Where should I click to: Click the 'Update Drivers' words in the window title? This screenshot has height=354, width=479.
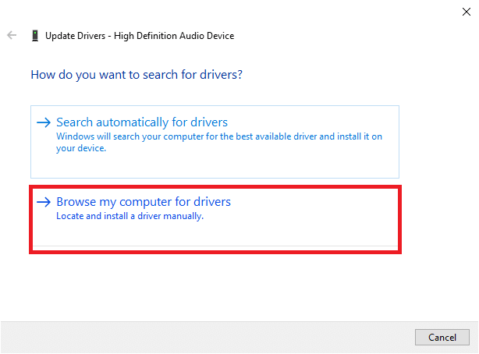click(x=75, y=36)
